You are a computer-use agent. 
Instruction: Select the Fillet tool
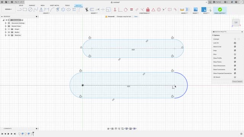pyautogui.click(x=80, y=10)
